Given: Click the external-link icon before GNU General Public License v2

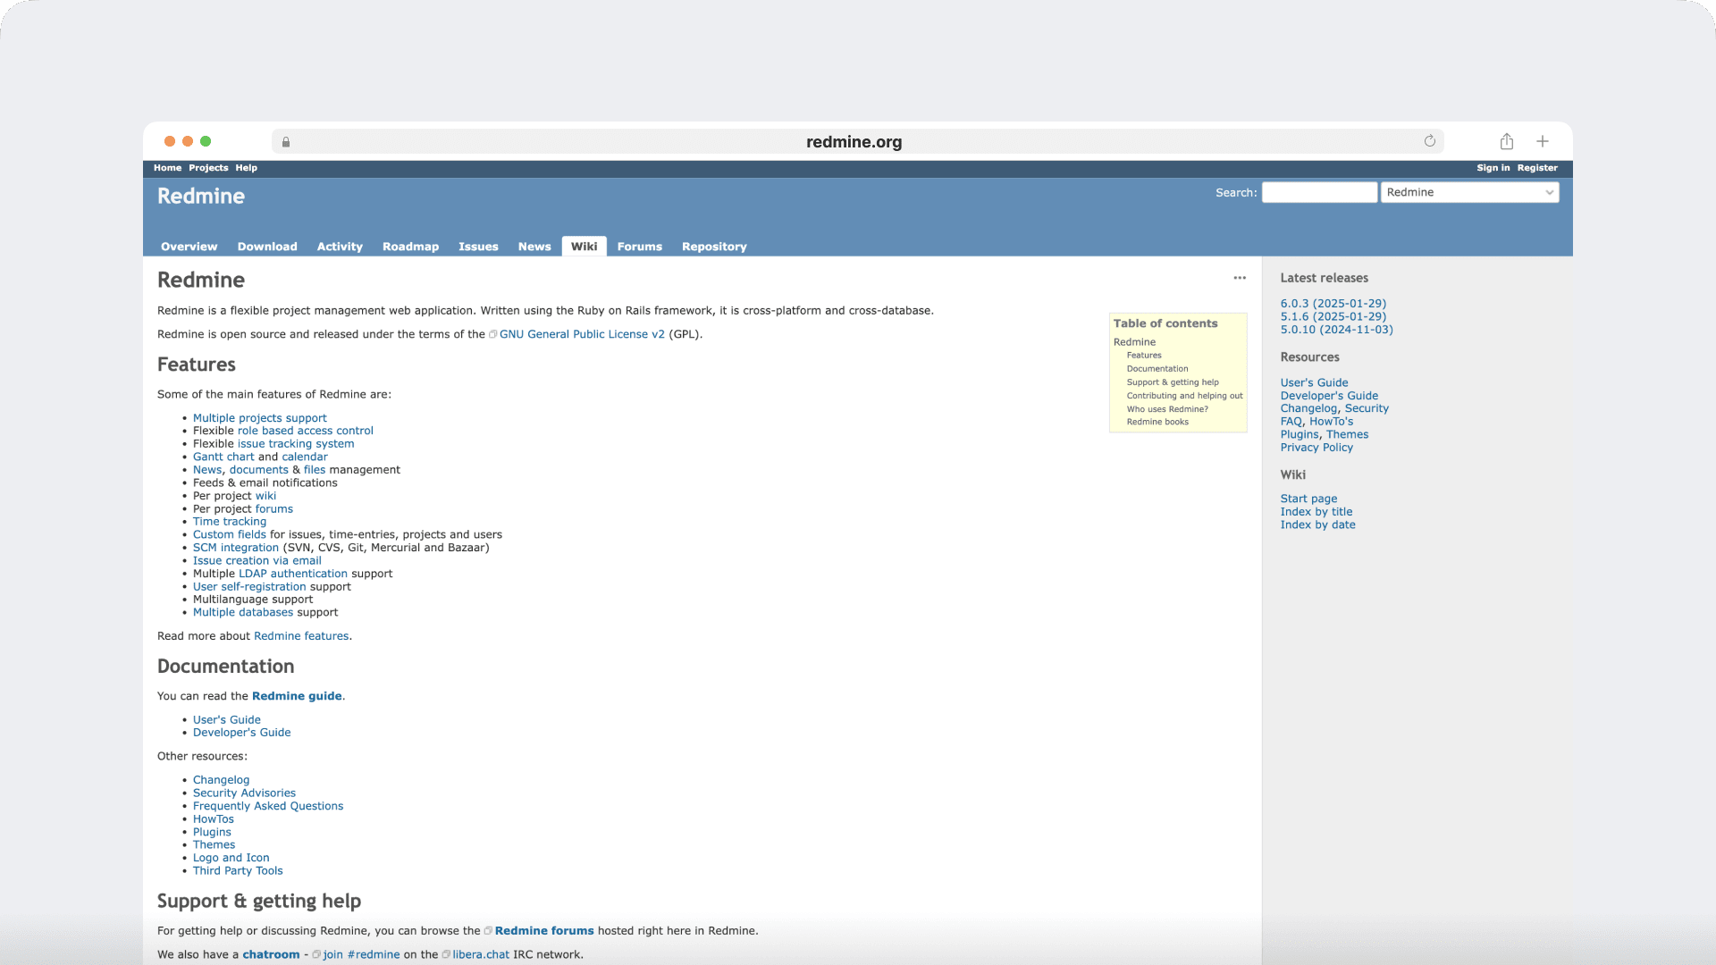Looking at the screenshot, I should tap(493, 333).
